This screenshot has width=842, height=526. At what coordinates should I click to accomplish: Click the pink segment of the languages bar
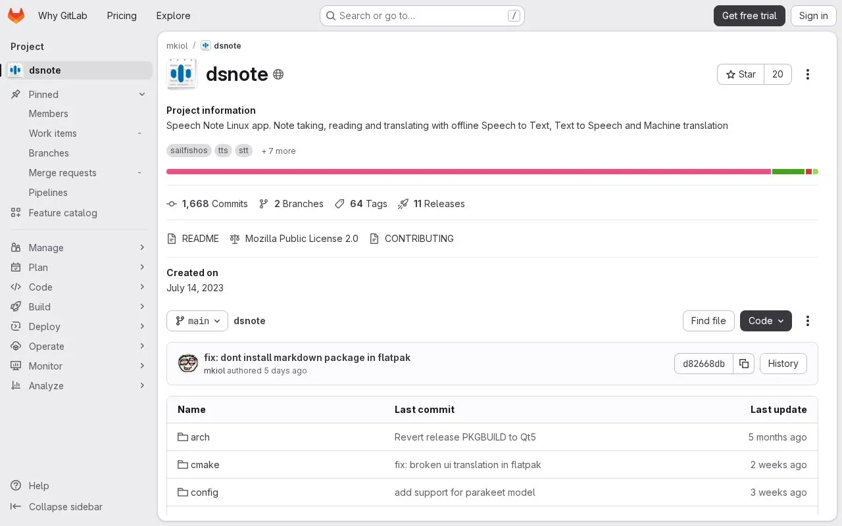(468, 172)
